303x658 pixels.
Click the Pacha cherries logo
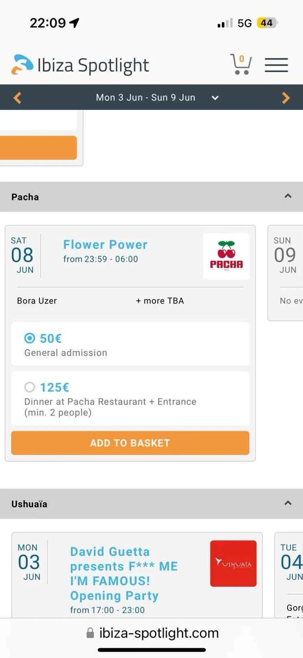click(226, 256)
